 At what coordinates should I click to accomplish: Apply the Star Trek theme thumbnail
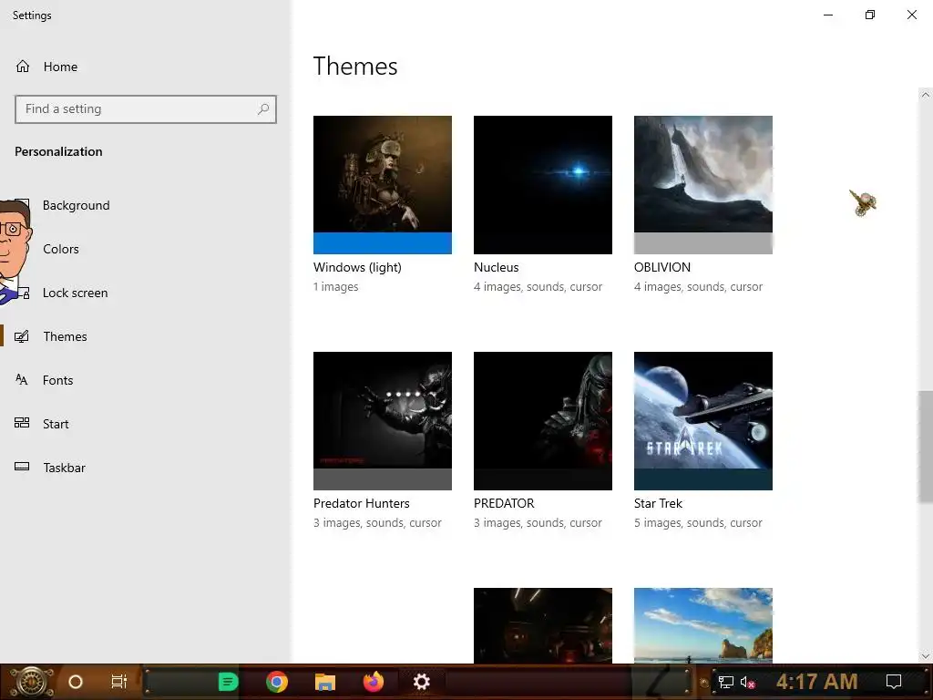pyautogui.click(x=703, y=421)
